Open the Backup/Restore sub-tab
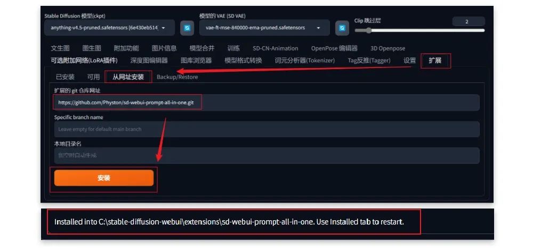This screenshot has height=250, width=533. (x=177, y=77)
